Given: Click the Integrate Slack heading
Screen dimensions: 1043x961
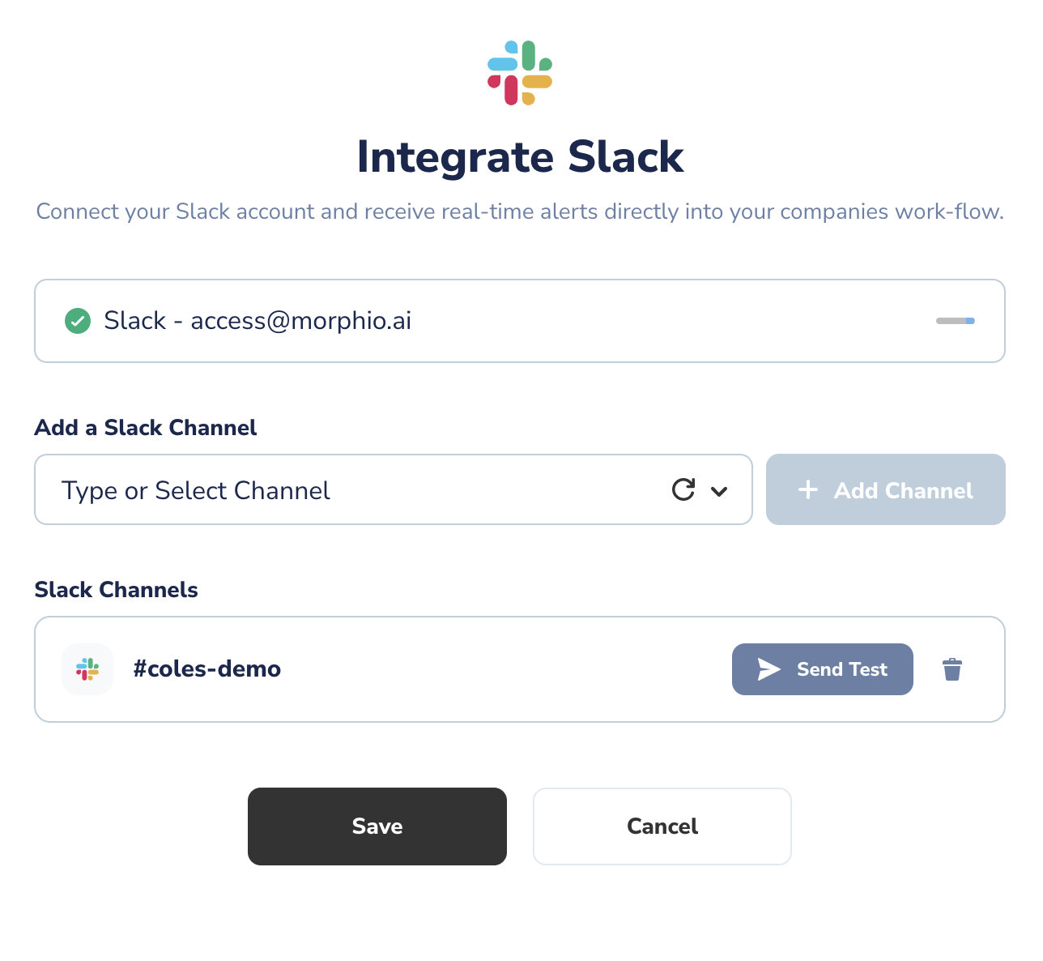Looking at the screenshot, I should (x=521, y=157).
